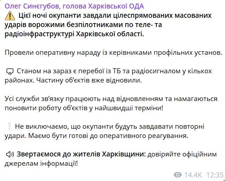This screenshot has height=181, width=225.
Task: Click the loudspeaker emoji before Звертаємося
Action: (10, 154)
